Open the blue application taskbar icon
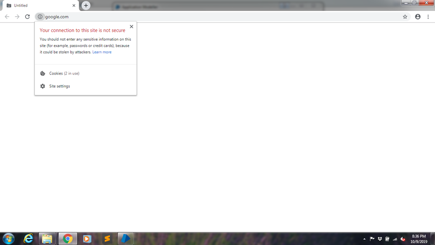 [126, 238]
